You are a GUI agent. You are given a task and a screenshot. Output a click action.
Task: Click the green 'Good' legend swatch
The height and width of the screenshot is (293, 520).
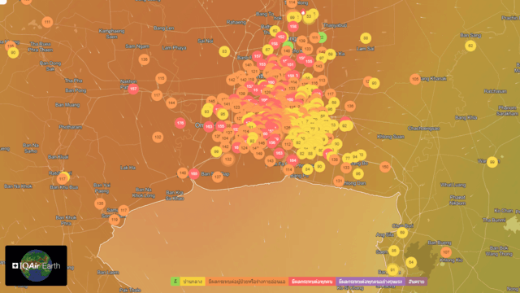pyautogui.click(x=175, y=282)
